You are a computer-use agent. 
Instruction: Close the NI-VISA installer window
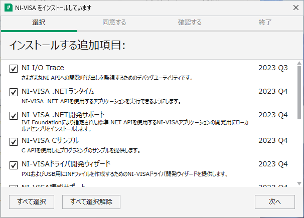pyautogui.click(x=296, y=8)
